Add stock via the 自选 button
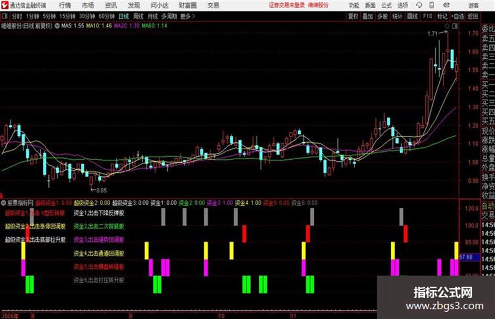Image resolution: width=495 pixels, height=319 pixels. point(458,16)
